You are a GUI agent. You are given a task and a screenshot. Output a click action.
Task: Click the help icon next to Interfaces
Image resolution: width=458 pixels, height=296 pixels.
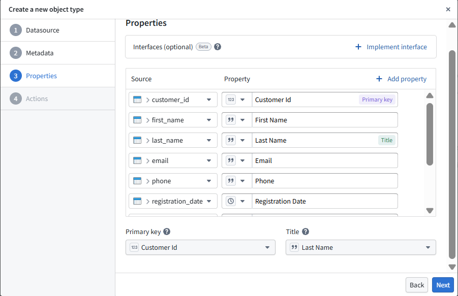pos(218,47)
